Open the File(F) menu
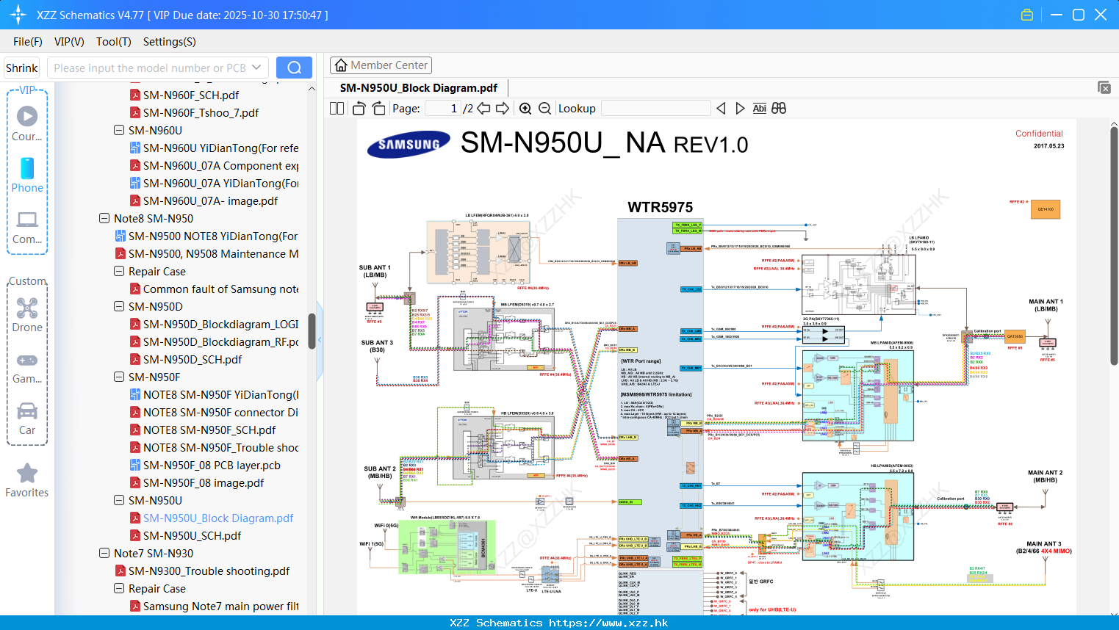The image size is (1119, 630). [28, 42]
